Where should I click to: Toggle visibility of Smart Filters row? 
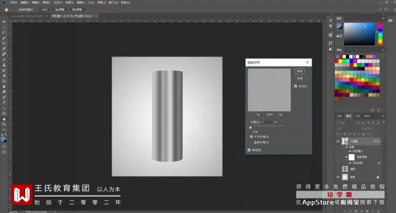[x=346, y=157]
